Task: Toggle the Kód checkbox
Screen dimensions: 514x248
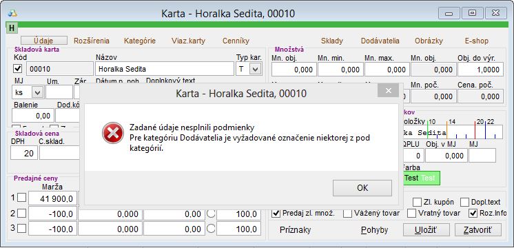Action: [18, 69]
